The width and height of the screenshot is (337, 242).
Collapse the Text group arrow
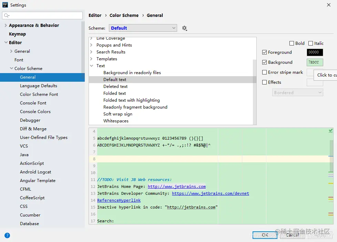pos(92,65)
